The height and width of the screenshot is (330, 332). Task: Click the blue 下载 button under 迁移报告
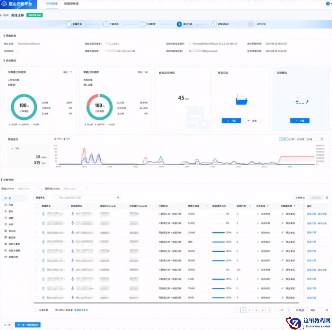coord(299,121)
